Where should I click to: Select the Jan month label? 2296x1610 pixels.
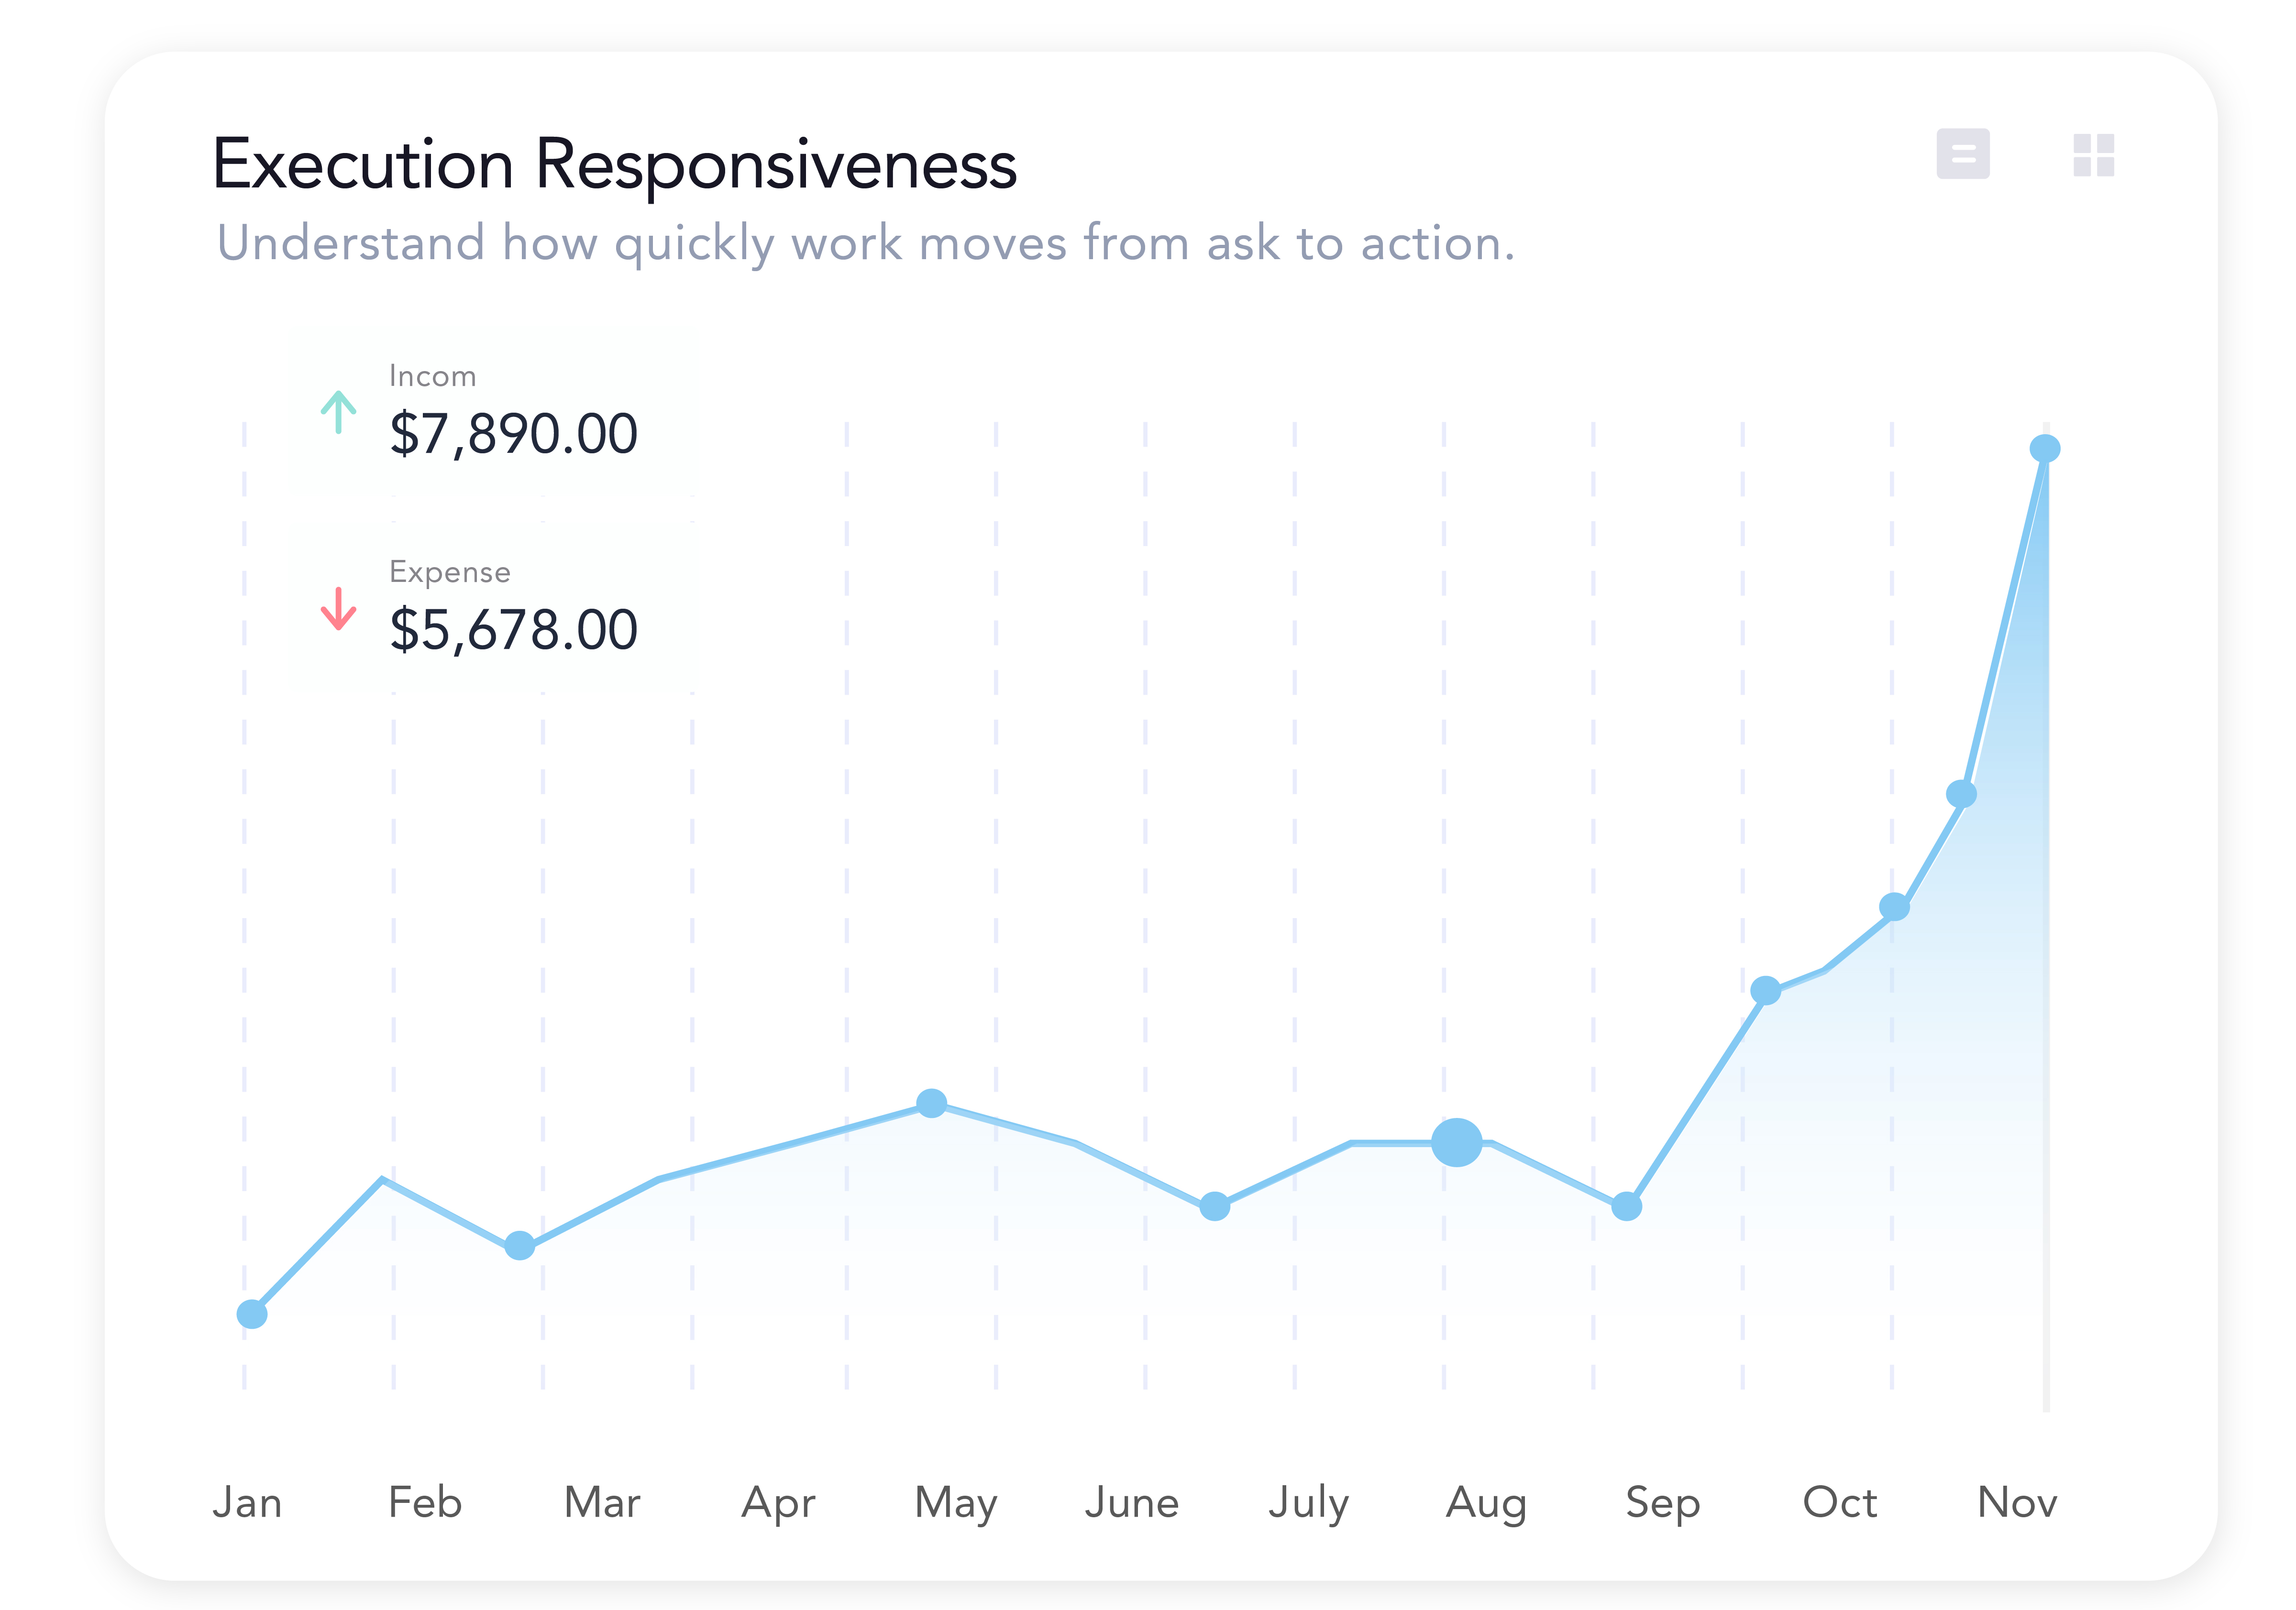(x=247, y=1502)
